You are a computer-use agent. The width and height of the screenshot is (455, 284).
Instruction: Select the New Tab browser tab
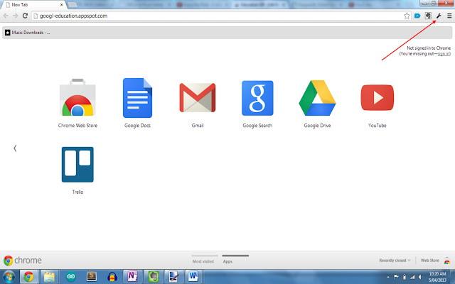(x=33, y=5)
